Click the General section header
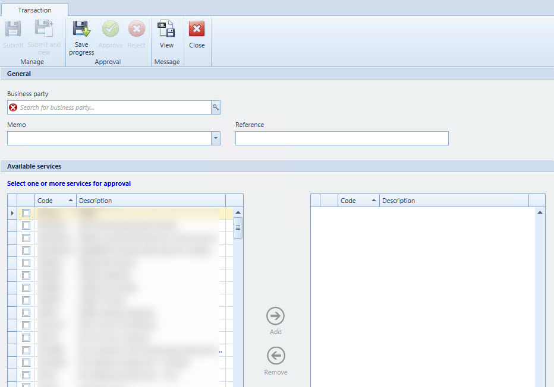This screenshot has height=387, width=554. point(18,73)
